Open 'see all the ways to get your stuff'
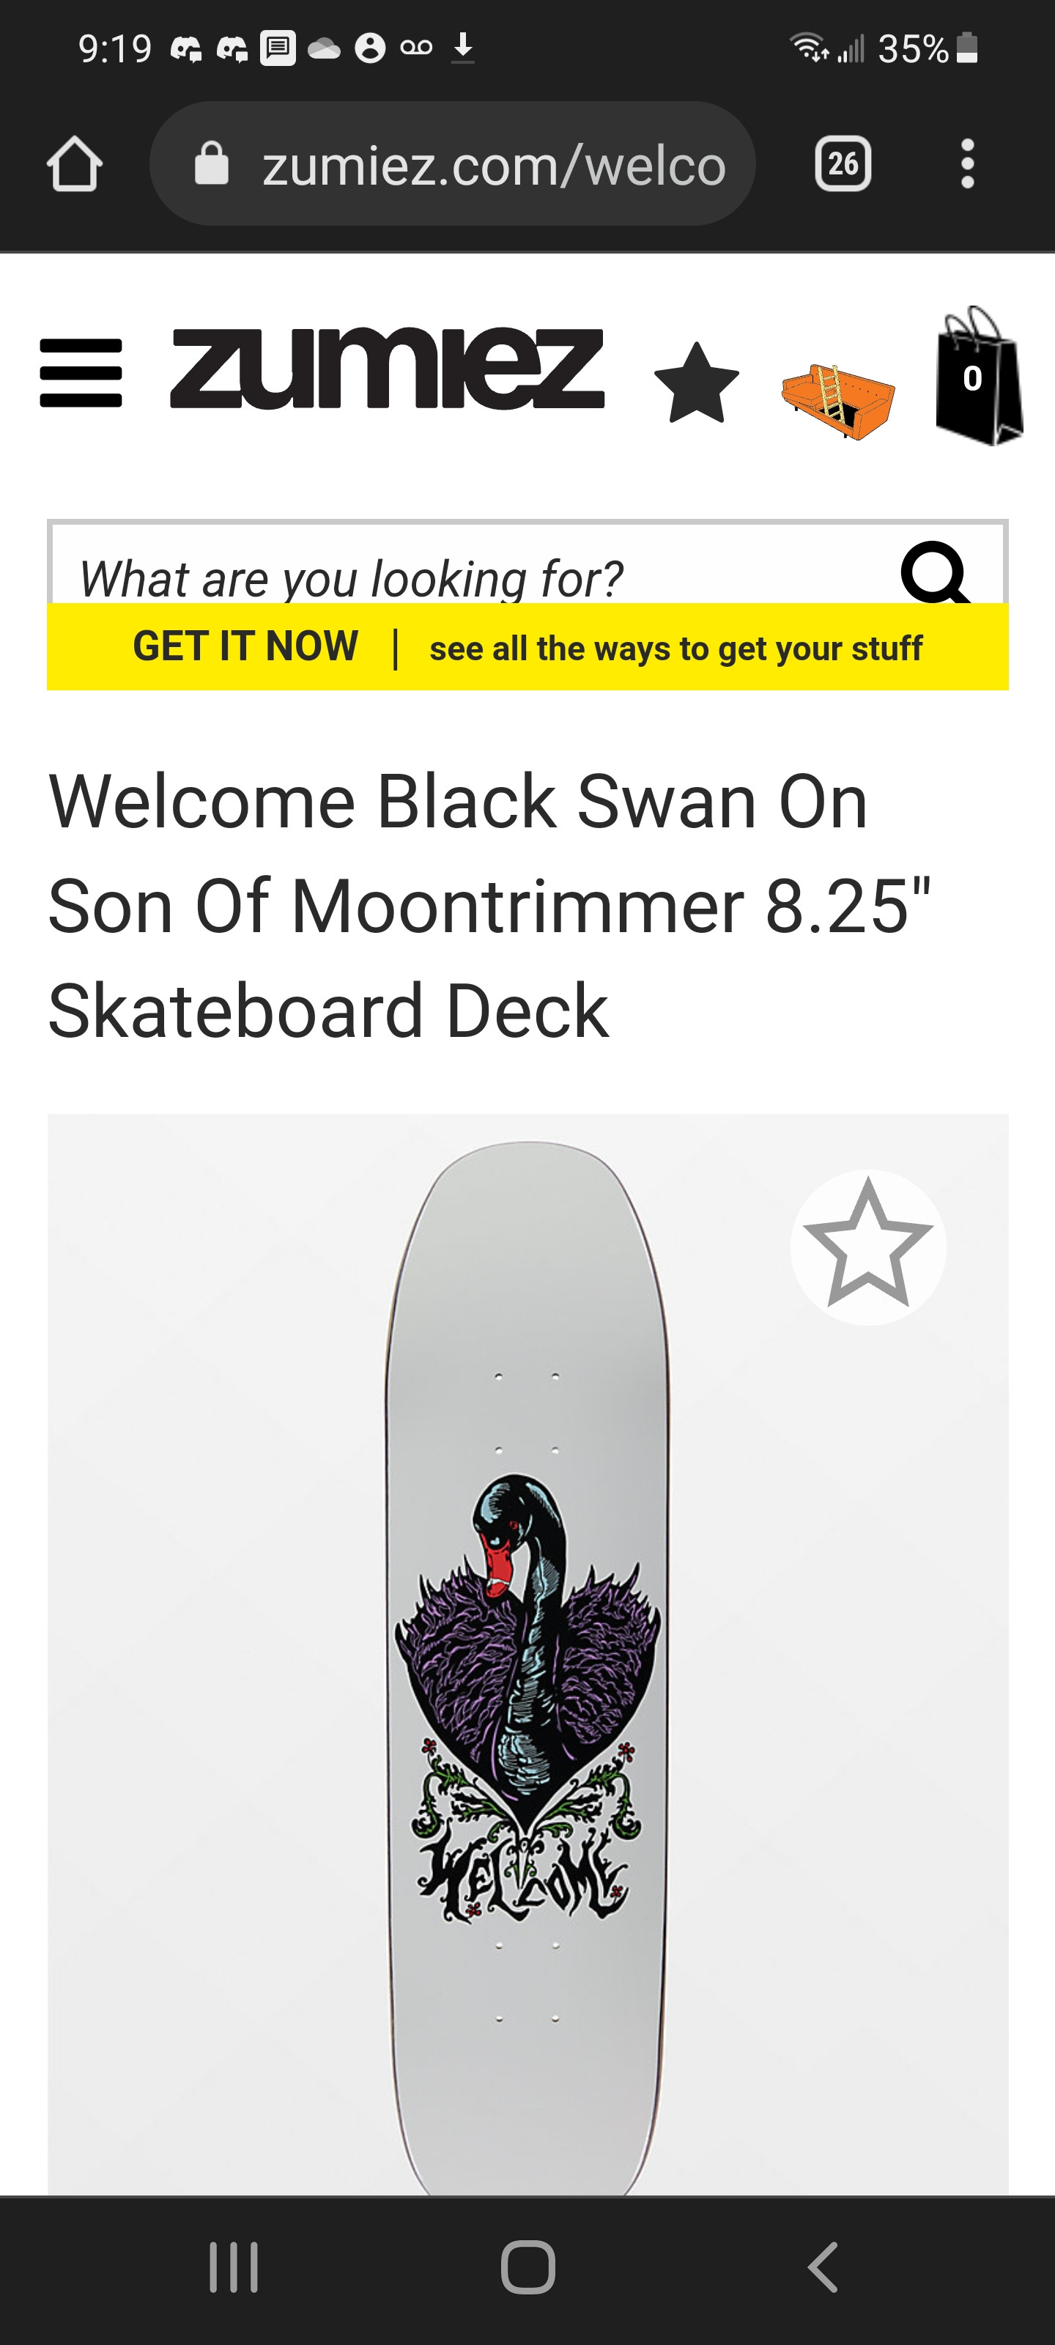This screenshot has height=2345, width=1055. [x=675, y=649]
